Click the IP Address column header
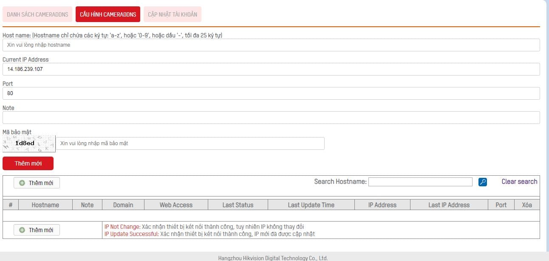 click(x=382, y=205)
